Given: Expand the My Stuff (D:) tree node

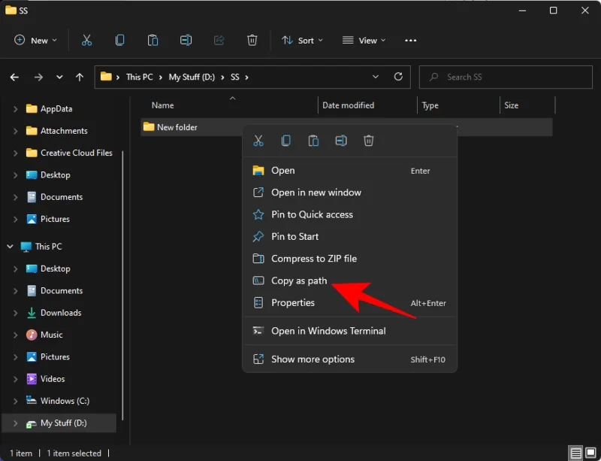Looking at the screenshot, I should (x=15, y=423).
